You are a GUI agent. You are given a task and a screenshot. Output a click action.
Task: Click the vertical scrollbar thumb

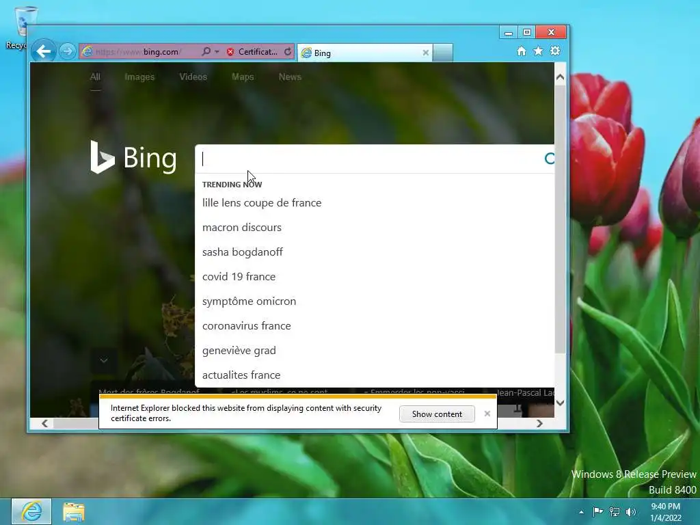[x=561, y=219]
